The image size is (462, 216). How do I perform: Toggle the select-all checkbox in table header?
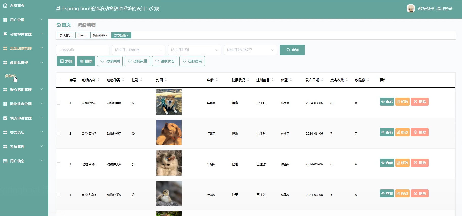pos(59,80)
